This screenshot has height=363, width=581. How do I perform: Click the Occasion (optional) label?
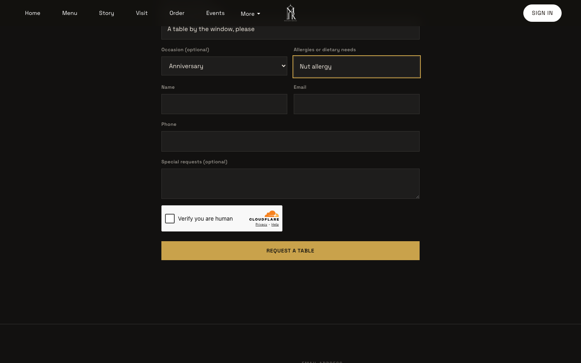point(185,50)
